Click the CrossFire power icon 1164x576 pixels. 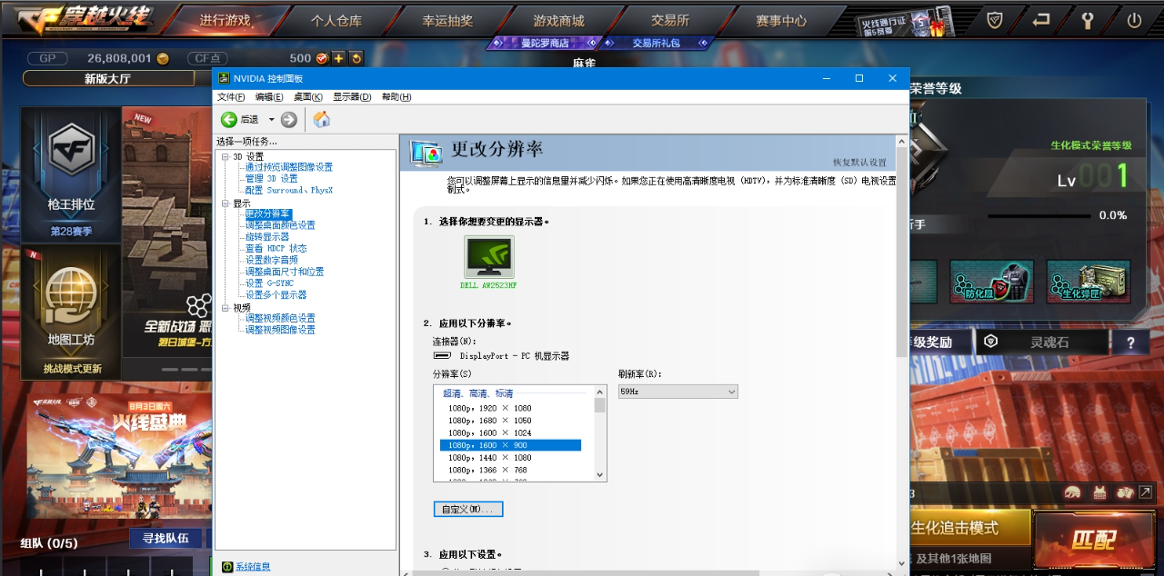point(1134,20)
